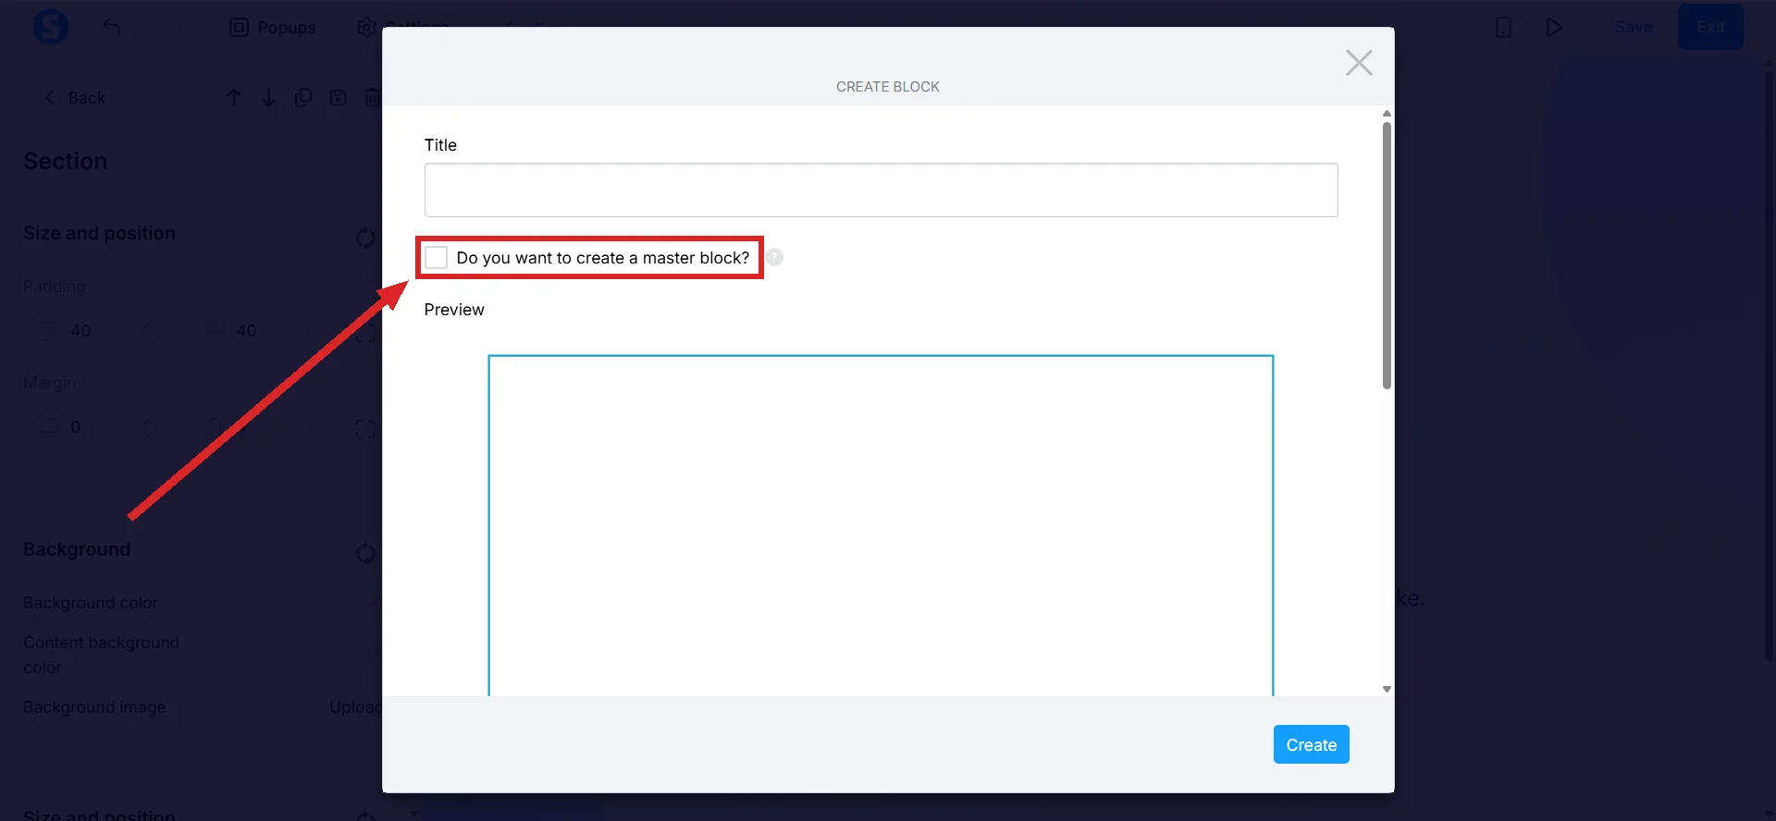
Task: Reset Size and position with circular arrows icon
Action: click(365, 239)
